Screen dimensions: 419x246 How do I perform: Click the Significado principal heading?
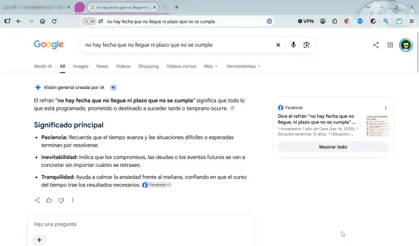[x=69, y=125]
